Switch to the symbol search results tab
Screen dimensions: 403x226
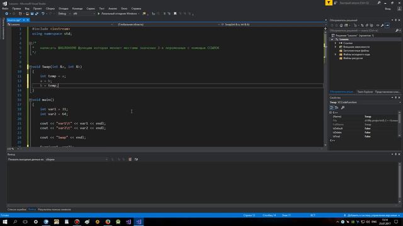point(54,209)
